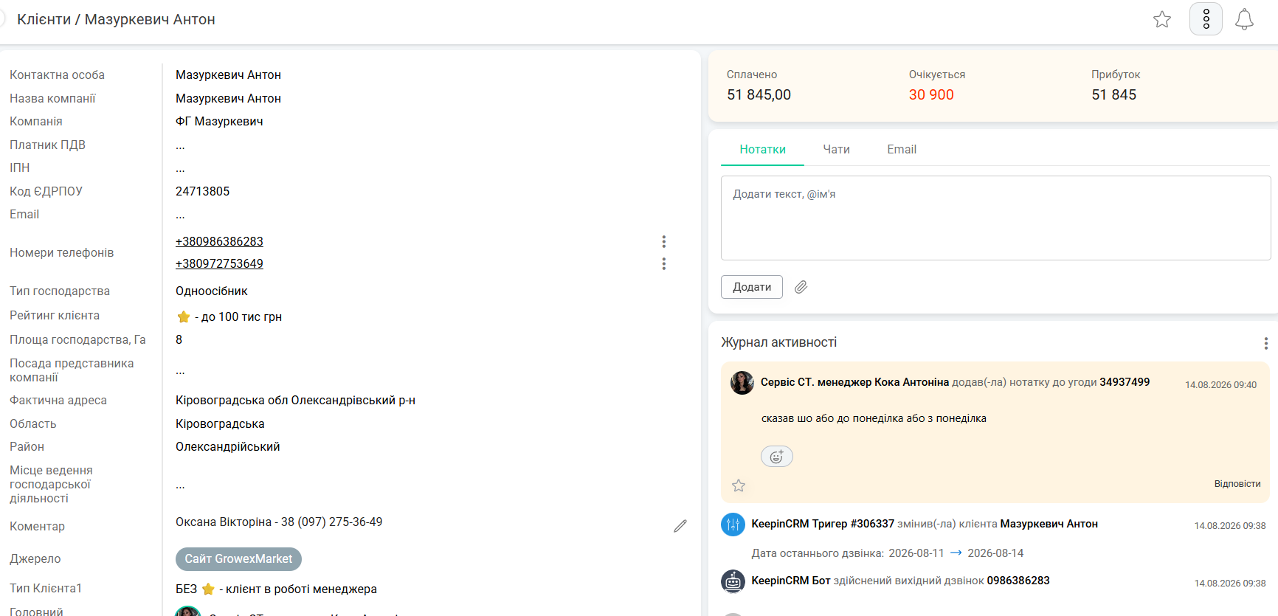
Task: Click the Кока Антоніна avatar in journal
Action: click(742, 383)
